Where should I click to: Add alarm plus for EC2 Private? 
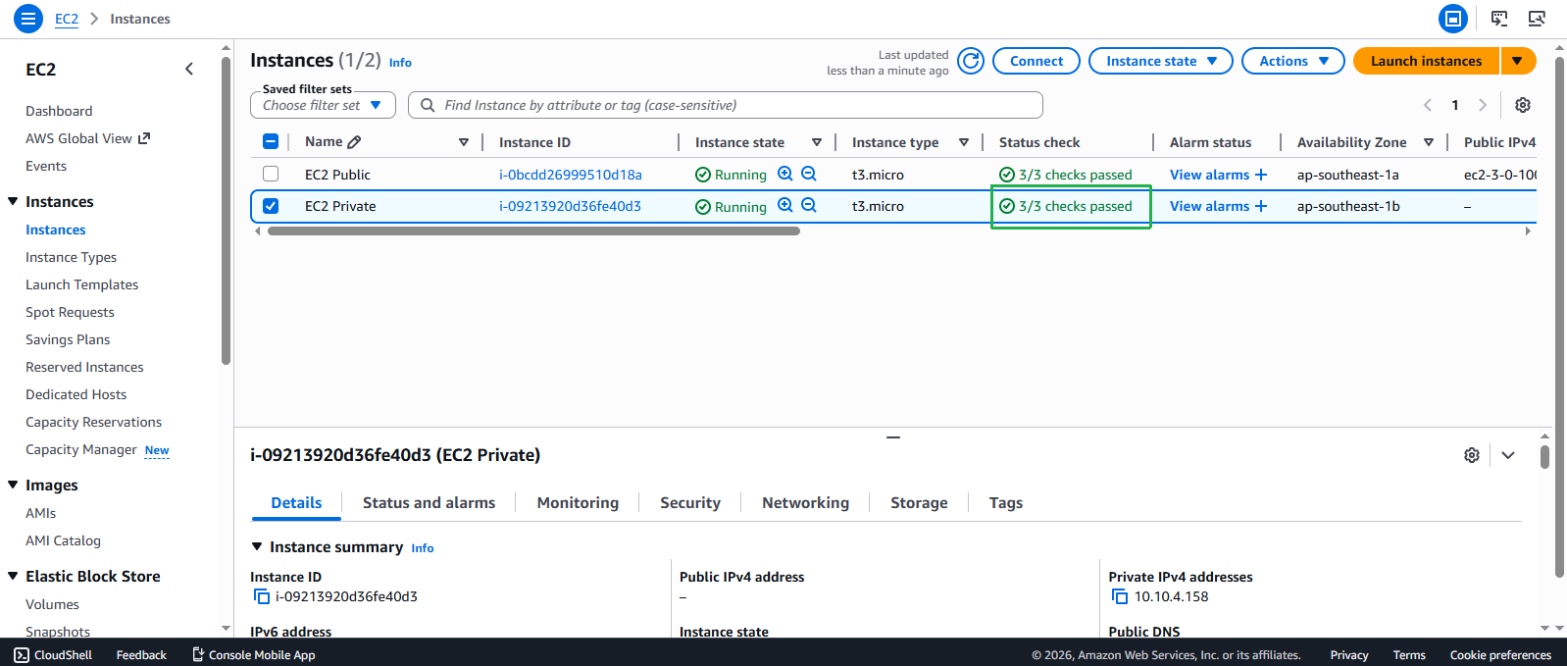[1261, 206]
